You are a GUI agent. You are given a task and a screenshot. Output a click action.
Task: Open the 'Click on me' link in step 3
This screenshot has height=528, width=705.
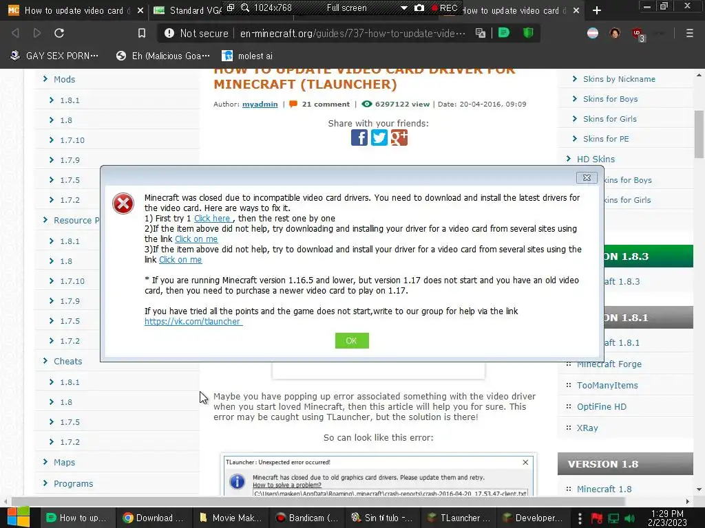(180, 259)
